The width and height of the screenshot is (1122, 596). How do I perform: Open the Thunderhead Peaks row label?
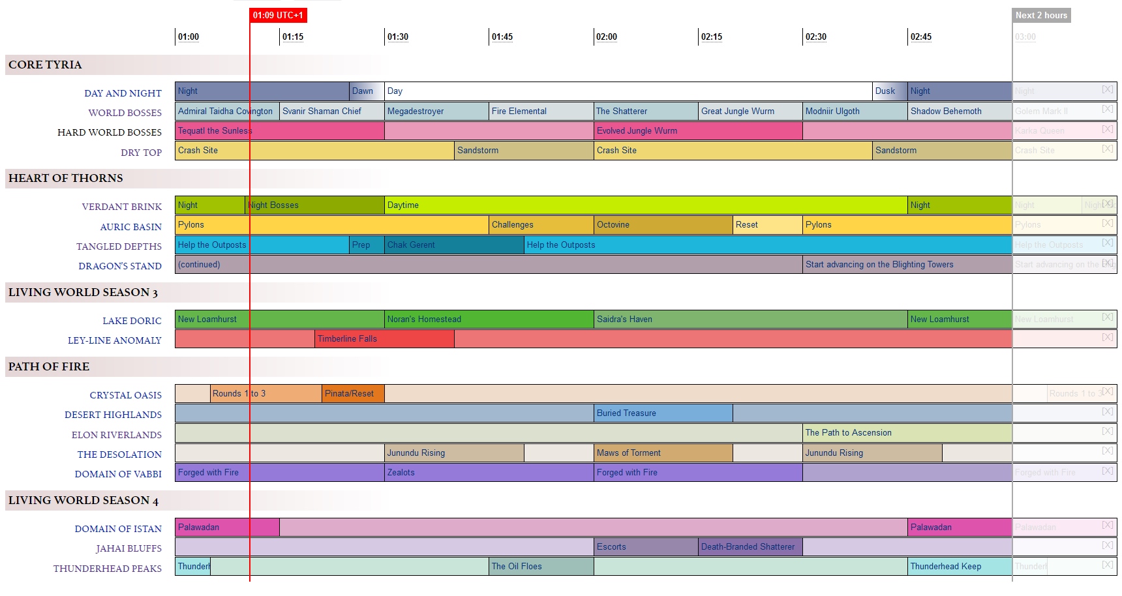108,569
